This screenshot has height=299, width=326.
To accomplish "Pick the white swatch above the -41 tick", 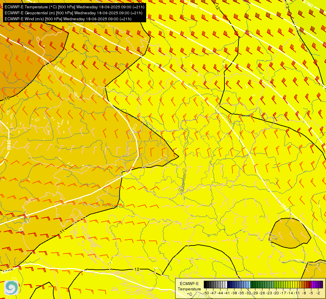I will [x=226, y=284].
